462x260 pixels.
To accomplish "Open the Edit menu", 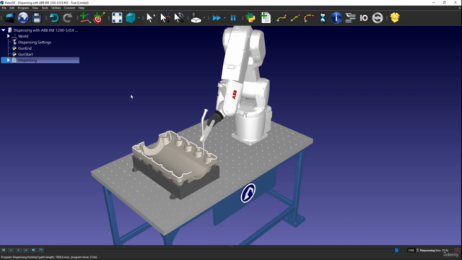I will (x=12, y=8).
